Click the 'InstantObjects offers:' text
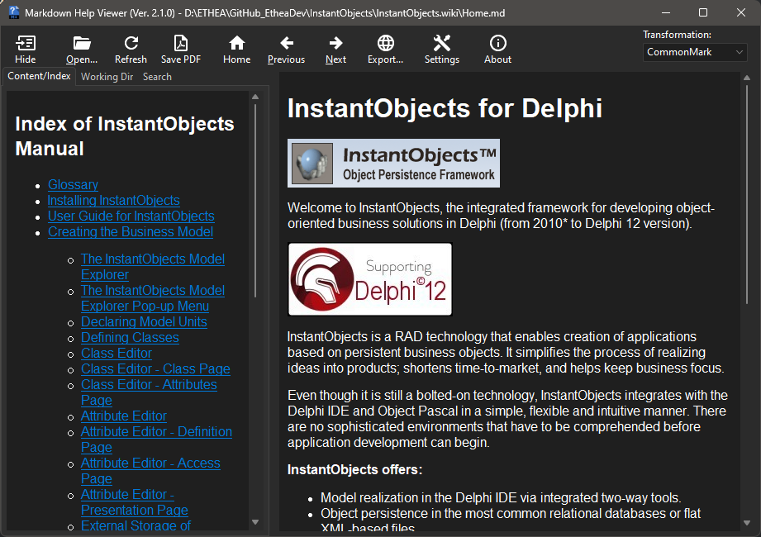Screen dimensions: 761x537 (x=354, y=469)
